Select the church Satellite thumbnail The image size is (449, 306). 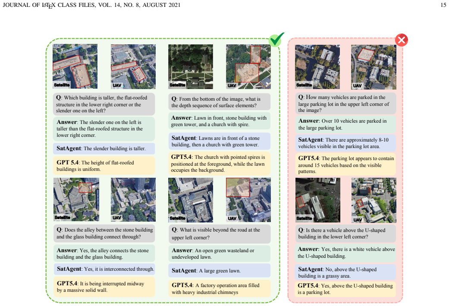click(x=191, y=66)
